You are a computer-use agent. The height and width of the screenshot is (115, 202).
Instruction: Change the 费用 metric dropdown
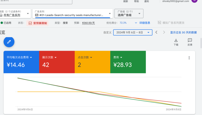click(x=121, y=57)
